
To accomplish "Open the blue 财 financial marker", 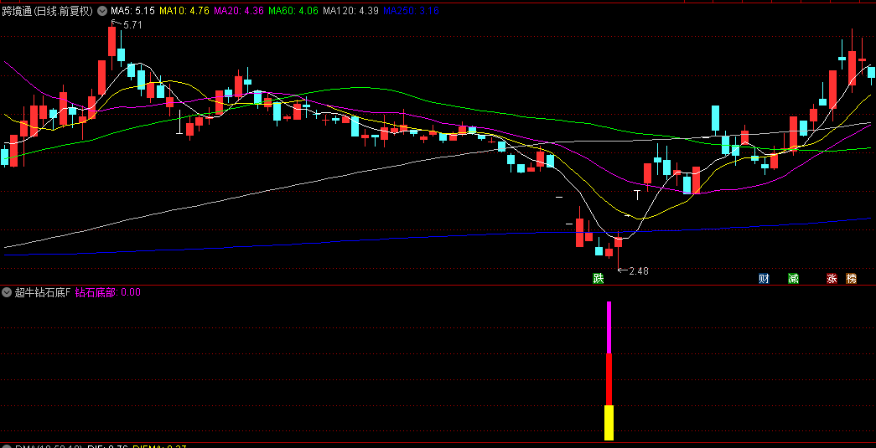I will tap(764, 278).
